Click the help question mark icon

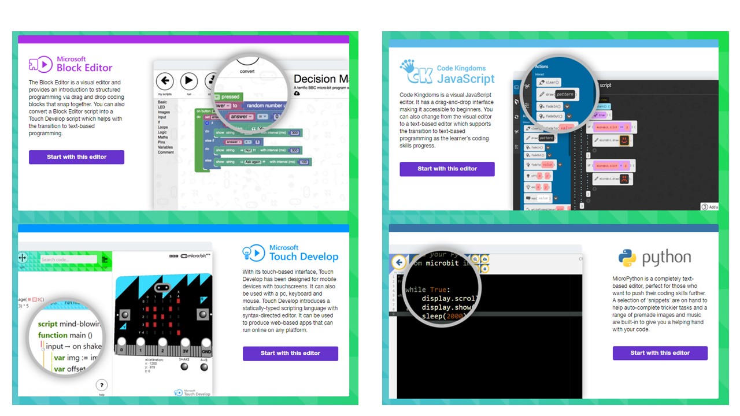click(x=101, y=385)
